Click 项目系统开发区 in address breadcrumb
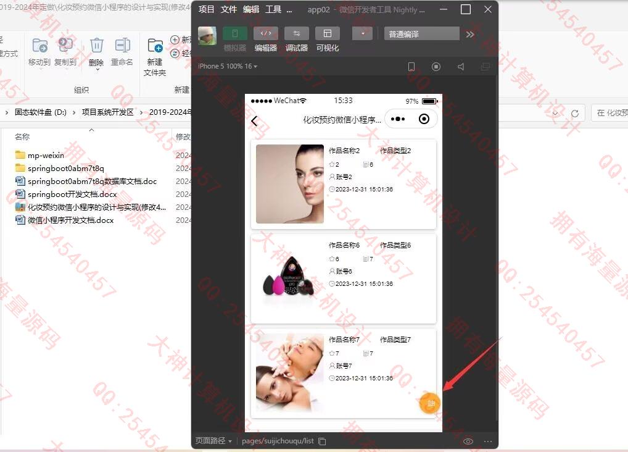This screenshot has height=452, width=628. 108,112
